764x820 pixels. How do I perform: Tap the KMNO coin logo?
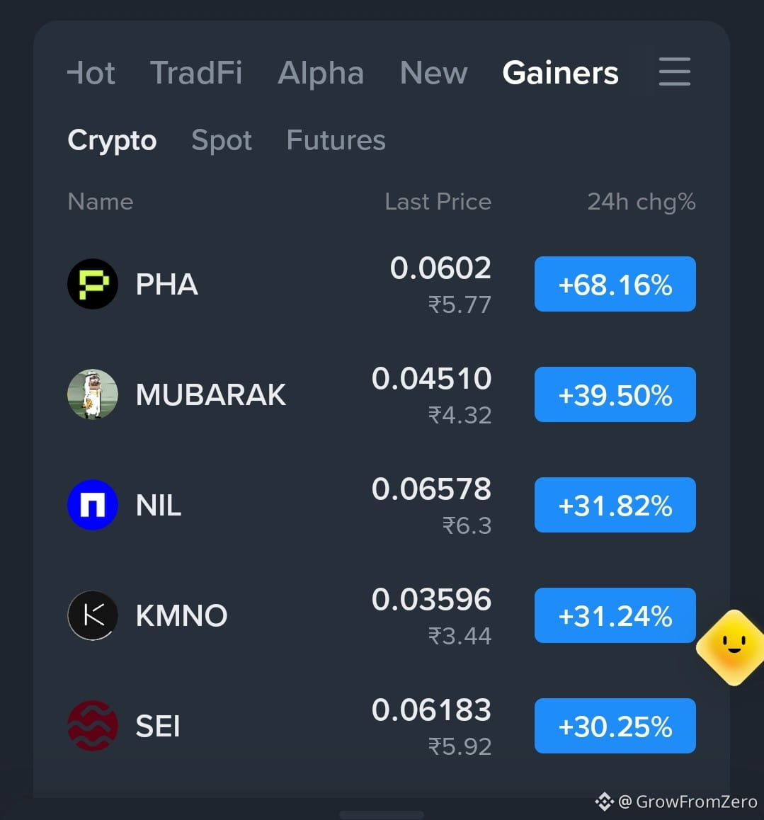coord(93,615)
